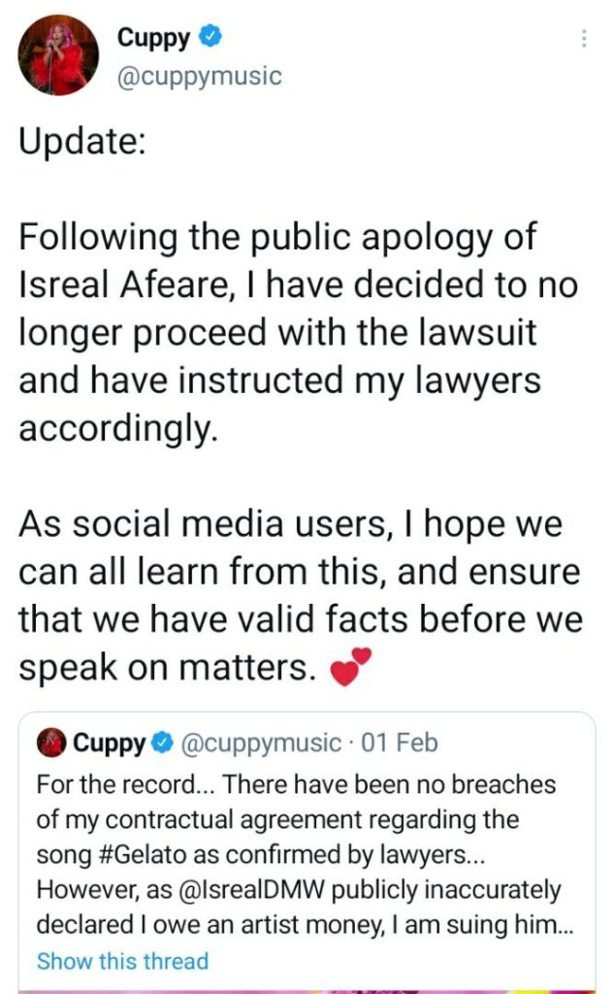614x994 pixels.
Task: Open the three-dot more options menu
Action: point(583,39)
